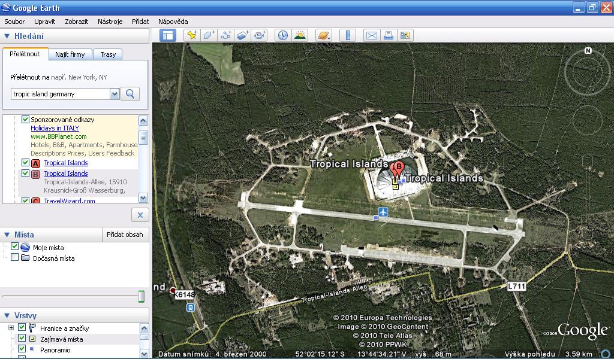Add a placemark from the toolbar
Image resolution: width=614 pixels, height=359 pixels.
tap(192, 35)
